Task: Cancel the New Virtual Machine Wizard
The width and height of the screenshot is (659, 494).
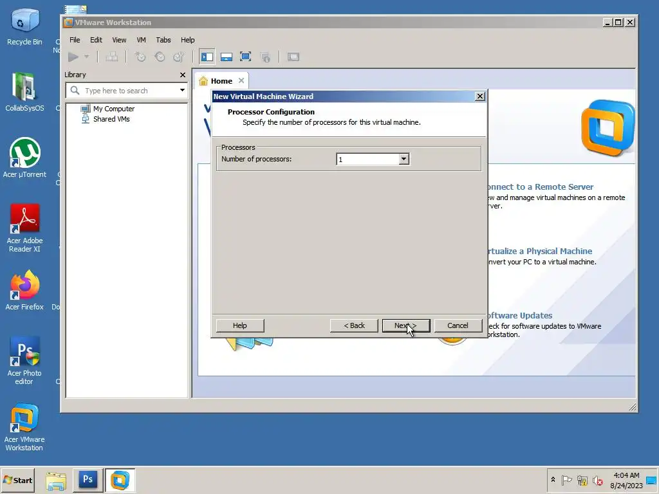Action: (x=458, y=325)
